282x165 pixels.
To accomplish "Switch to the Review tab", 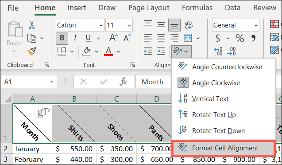I will (265, 8).
